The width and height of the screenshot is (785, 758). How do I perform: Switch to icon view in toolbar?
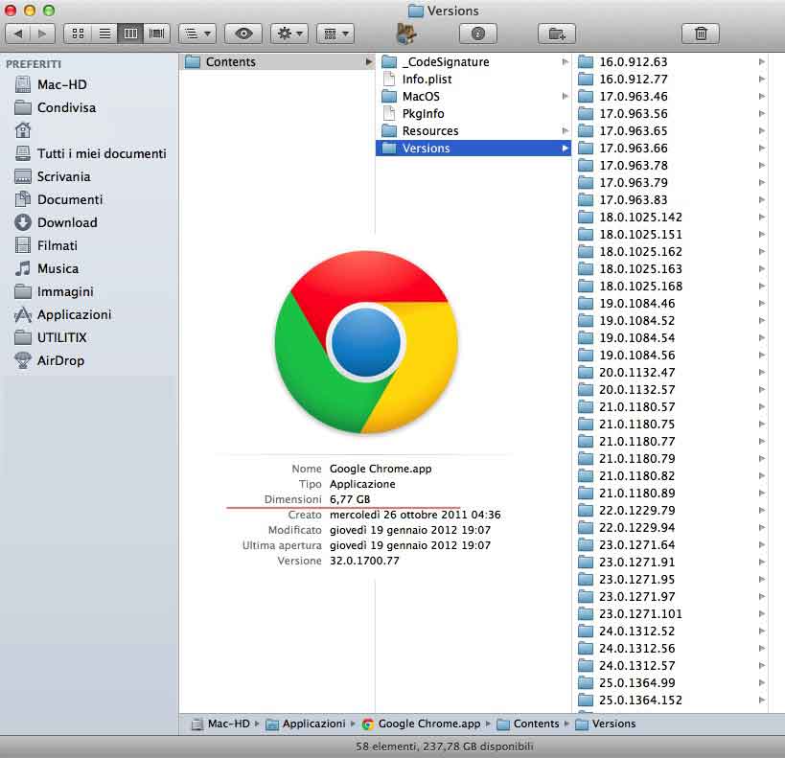[78, 34]
